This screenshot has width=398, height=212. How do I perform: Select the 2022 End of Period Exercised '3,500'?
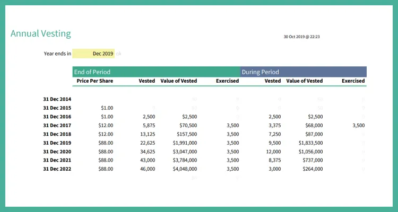click(x=233, y=169)
